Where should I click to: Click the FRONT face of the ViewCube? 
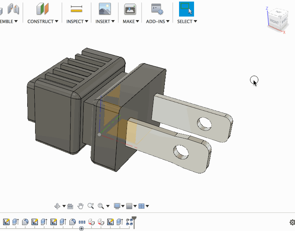(274, 22)
